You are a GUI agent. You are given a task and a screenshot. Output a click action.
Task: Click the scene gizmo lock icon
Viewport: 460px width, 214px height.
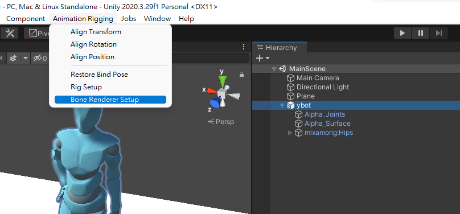[x=241, y=75]
